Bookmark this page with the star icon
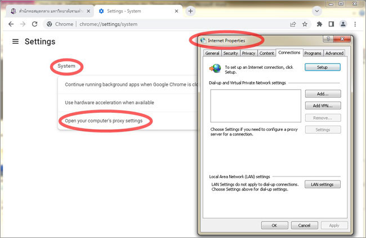366x238 pixels. tap(305, 24)
